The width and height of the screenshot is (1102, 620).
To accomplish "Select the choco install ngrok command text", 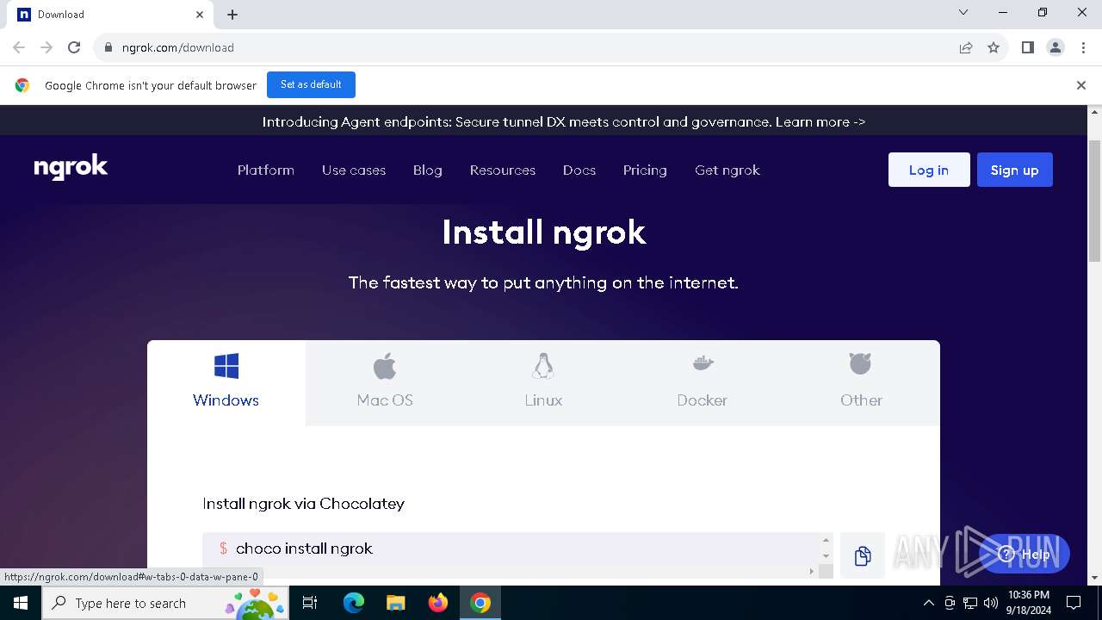I will pos(304,549).
